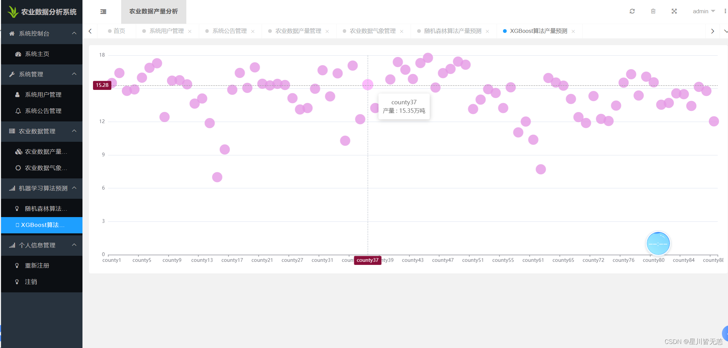Screen dimensions: 728x348
Task: Close the XGBoost算法产量预测 tab
Action: coord(573,31)
